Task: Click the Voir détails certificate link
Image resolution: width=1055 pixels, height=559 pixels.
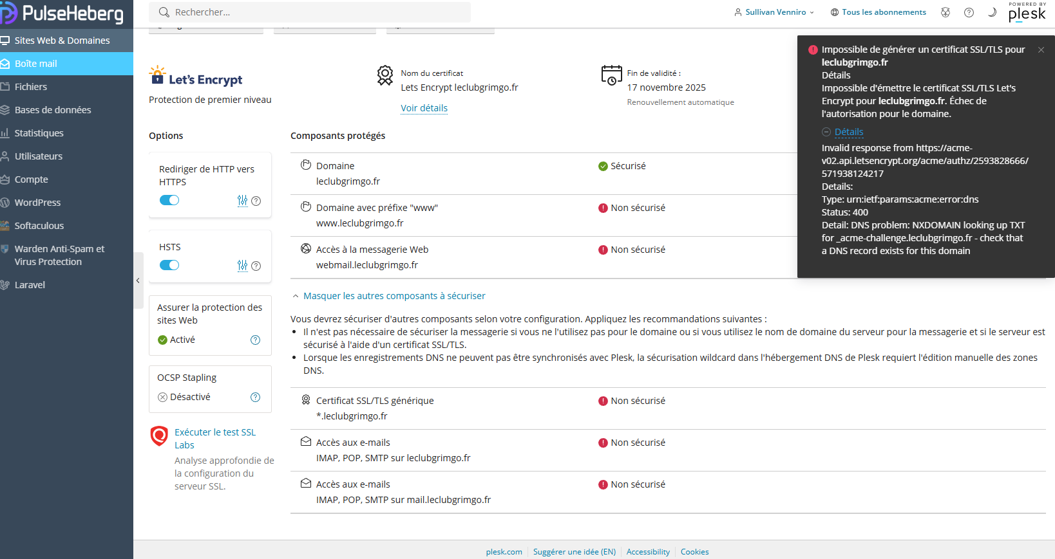Action: point(424,108)
